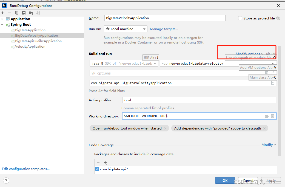Confirm with the OK button
The image size is (285, 187).
[225, 180]
